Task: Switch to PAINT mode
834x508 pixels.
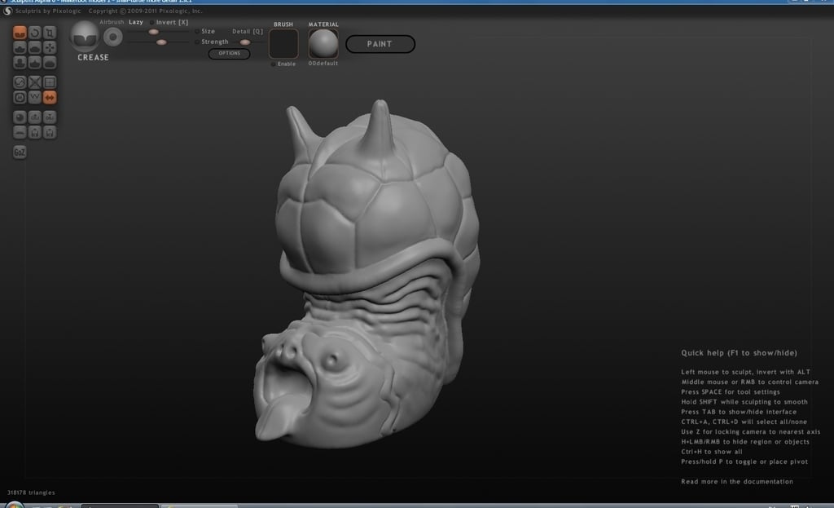Action: 380,44
